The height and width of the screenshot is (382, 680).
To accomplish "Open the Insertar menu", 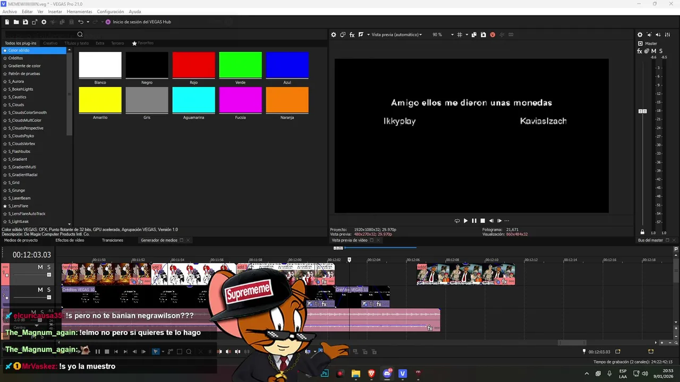I will [x=55, y=11].
